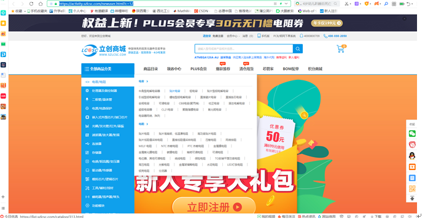Click the 下载 downloads status bar item
The width and height of the screenshot is (425, 221).
[x=376, y=217]
